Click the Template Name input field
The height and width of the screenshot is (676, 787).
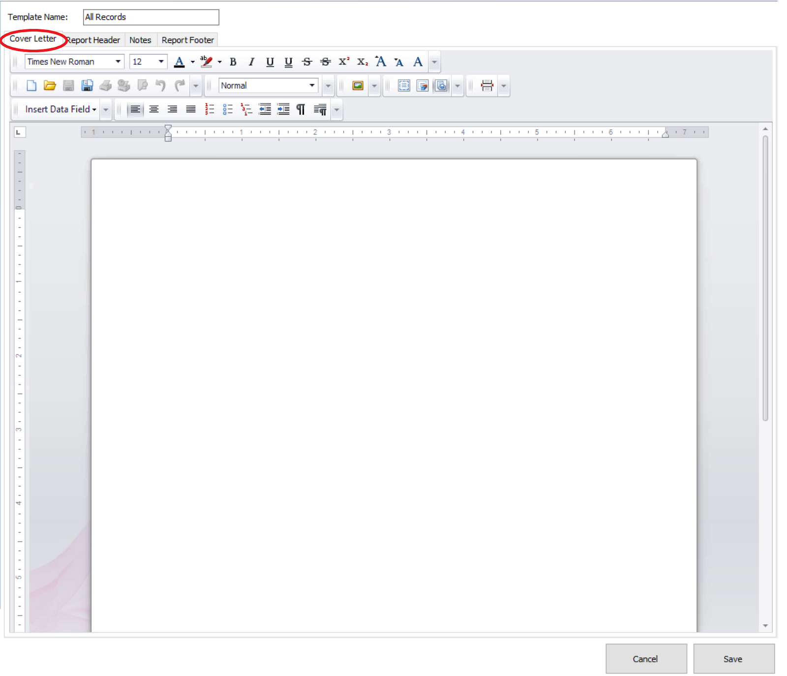pos(151,17)
